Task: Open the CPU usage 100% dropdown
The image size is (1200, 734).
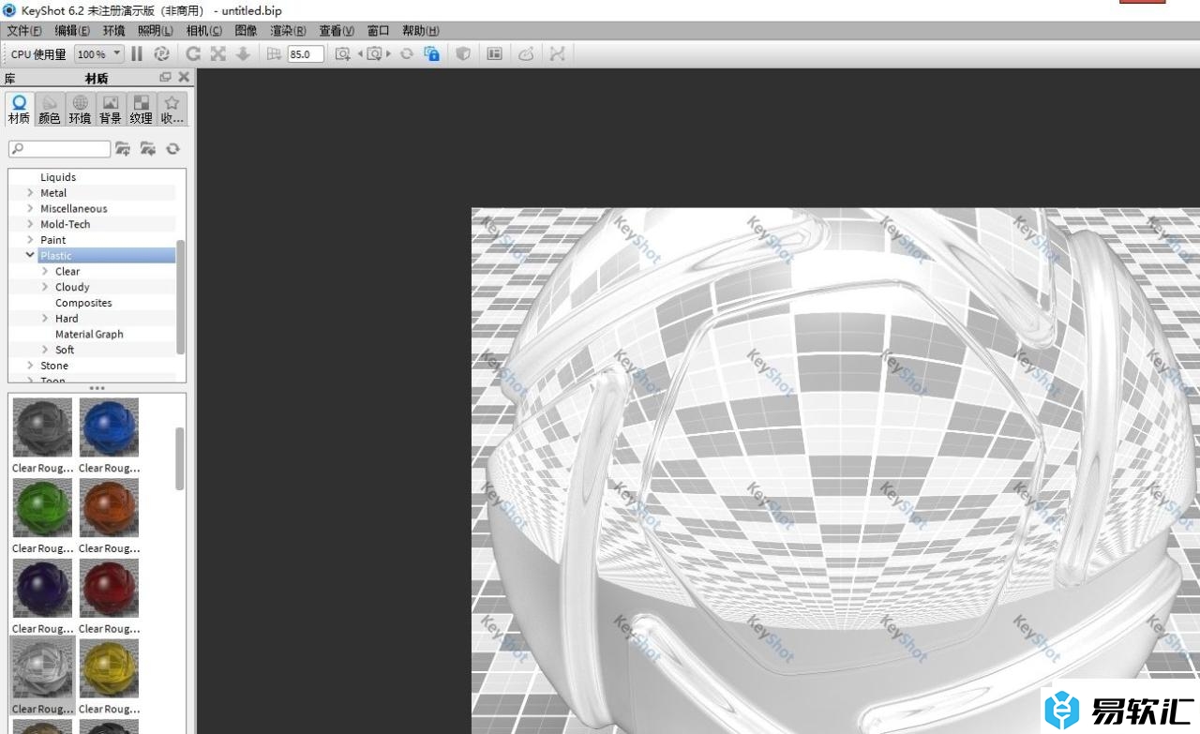Action: pyautogui.click(x=98, y=54)
